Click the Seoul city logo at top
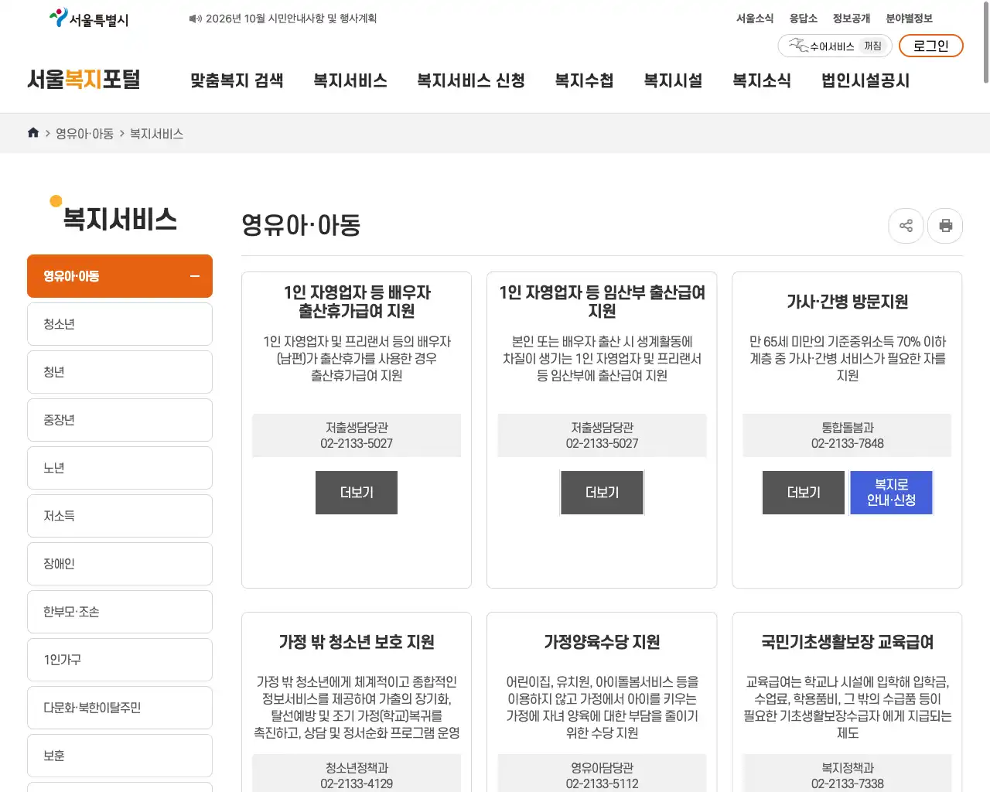This screenshot has height=792, width=990. 89,19
